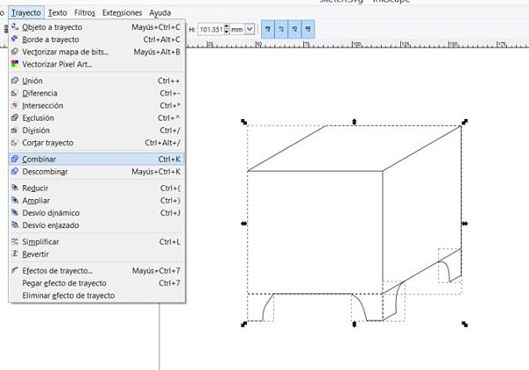Choose Cortar trayecto
The image size is (529, 370).
(x=97, y=143)
